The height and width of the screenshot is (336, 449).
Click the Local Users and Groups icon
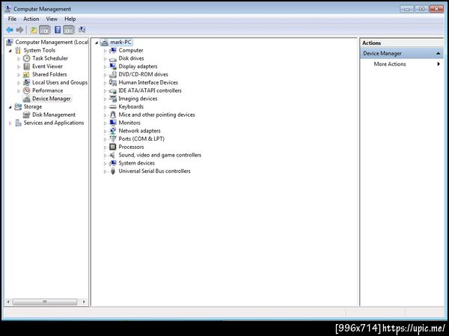pyautogui.click(x=26, y=82)
